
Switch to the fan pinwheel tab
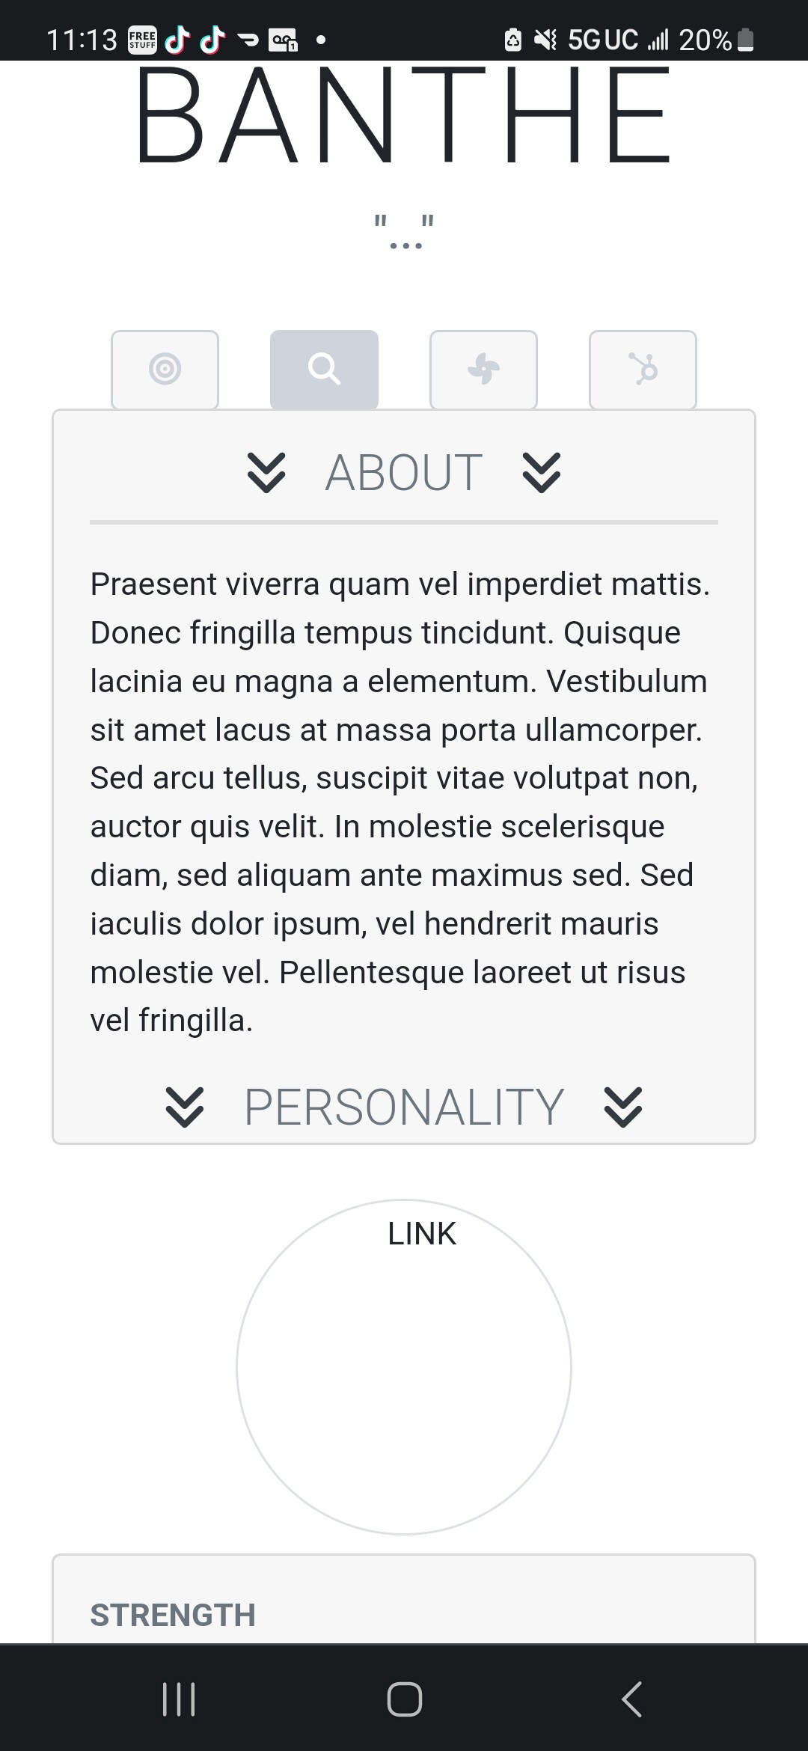pyautogui.click(x=483, y=370)
